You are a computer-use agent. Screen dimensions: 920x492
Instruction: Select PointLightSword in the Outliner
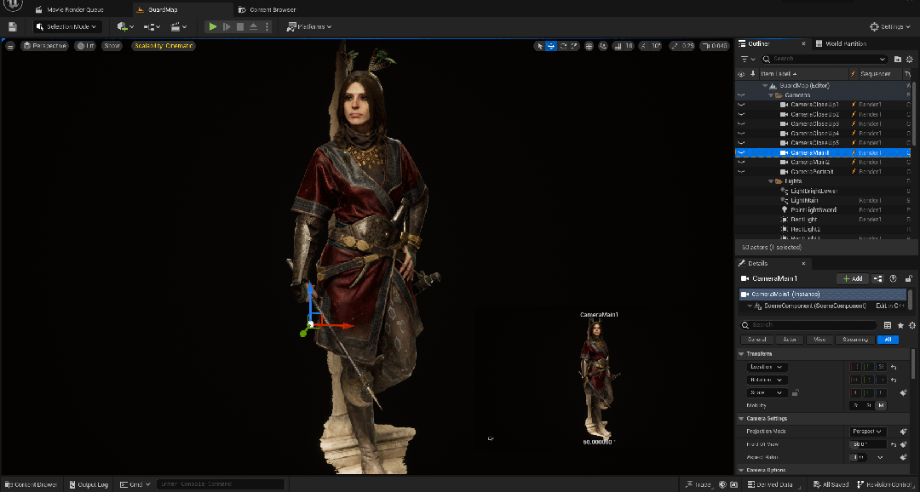(x=814, y=209)
